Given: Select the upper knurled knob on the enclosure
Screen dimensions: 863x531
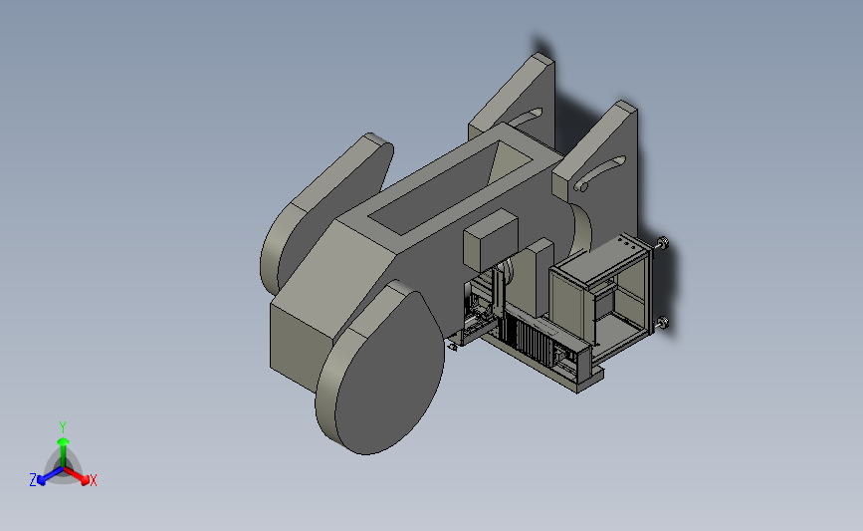Looking at the screenshot, I should coord(663,243).
